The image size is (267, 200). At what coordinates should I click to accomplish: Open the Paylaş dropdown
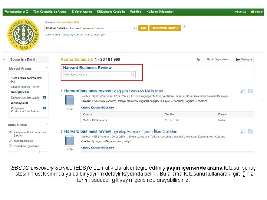(244, 59)
